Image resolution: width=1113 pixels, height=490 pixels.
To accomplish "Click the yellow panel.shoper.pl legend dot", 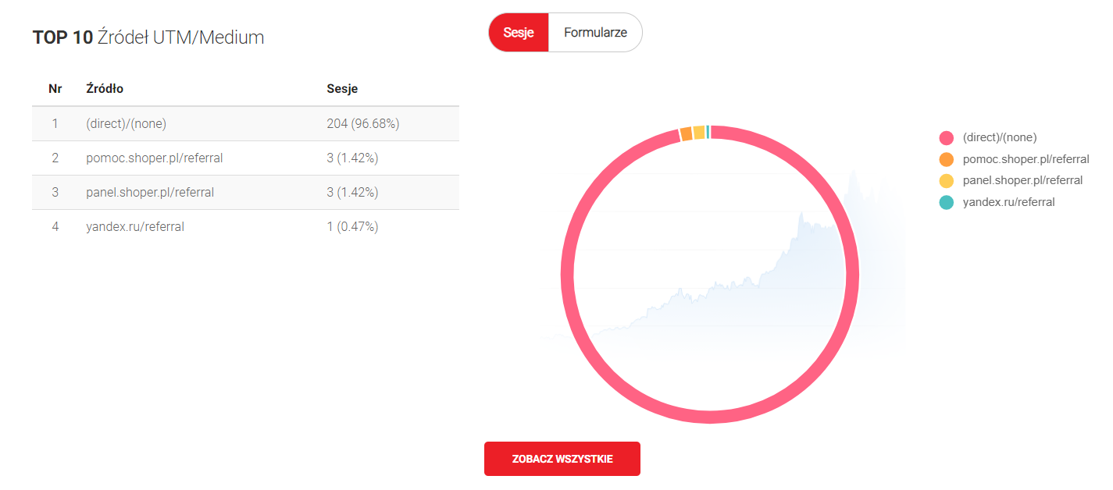I will click(x=947, y=181).
